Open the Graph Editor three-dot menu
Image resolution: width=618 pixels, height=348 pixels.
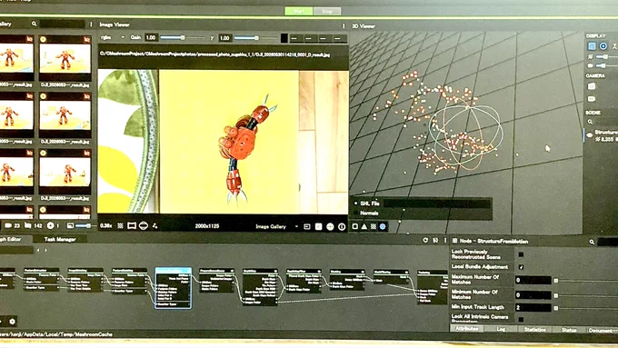pyautogui.click(x=445, y=240)
